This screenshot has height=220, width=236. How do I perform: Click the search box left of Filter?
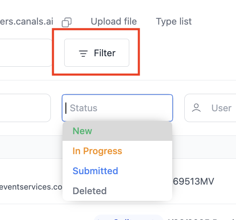pos(26,52)
